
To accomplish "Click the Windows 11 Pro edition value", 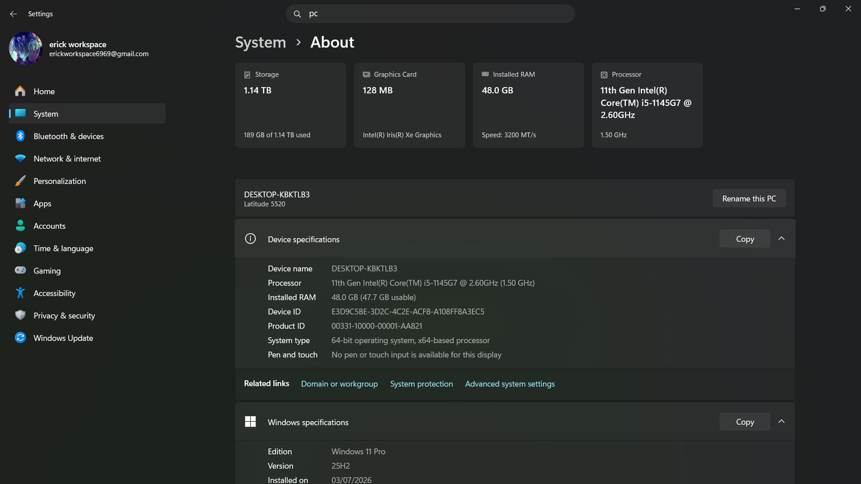I will 358,452.
